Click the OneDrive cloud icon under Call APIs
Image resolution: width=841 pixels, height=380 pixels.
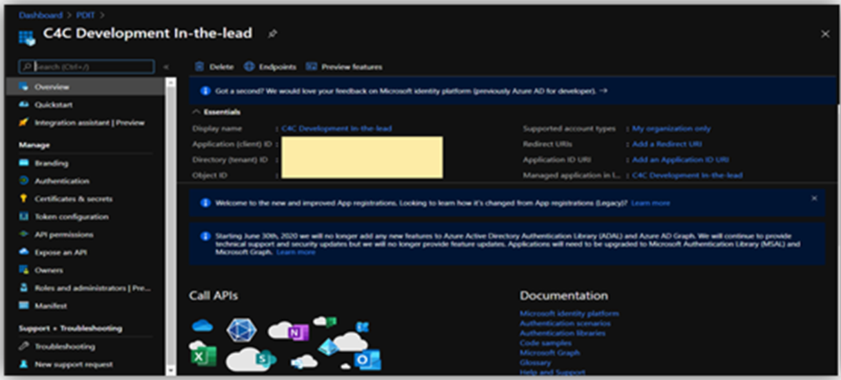(202, 325)
